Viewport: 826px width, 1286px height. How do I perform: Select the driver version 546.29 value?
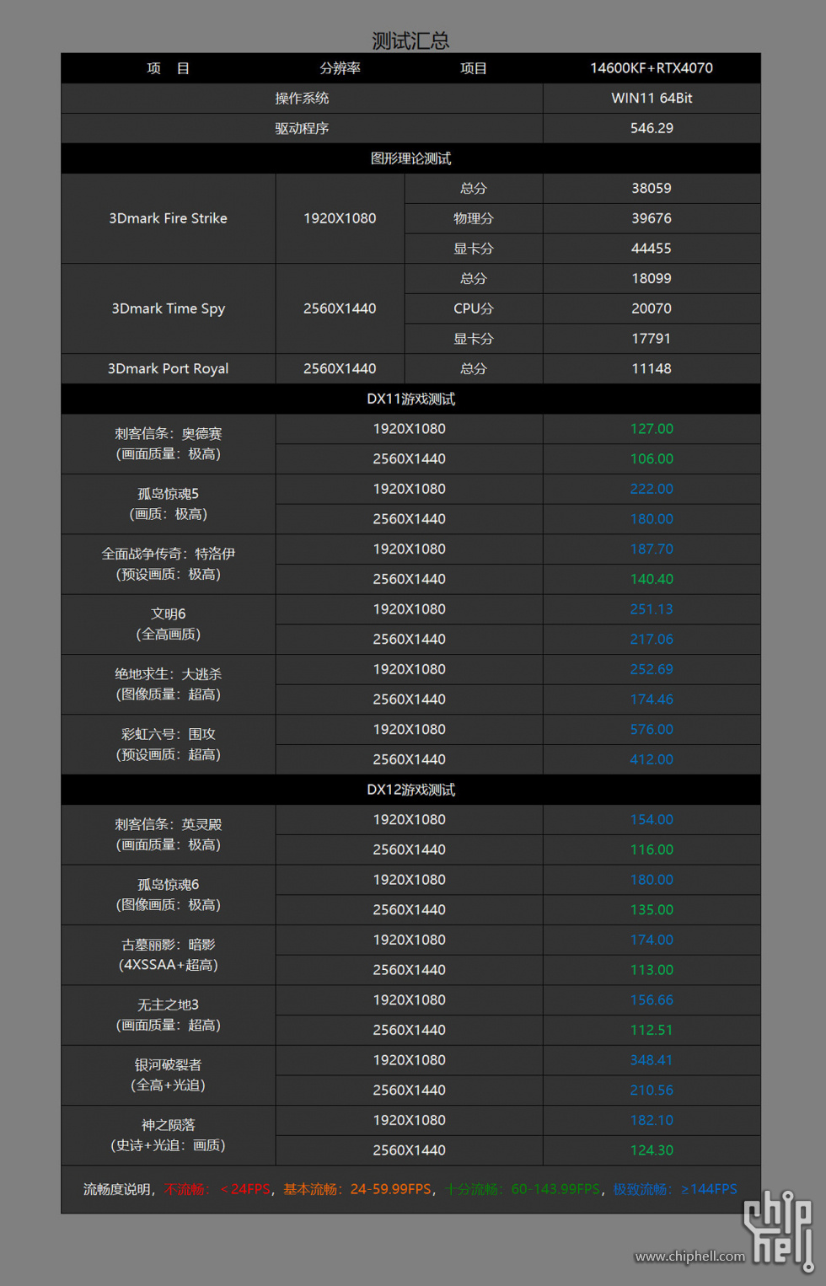coord(651,128)
